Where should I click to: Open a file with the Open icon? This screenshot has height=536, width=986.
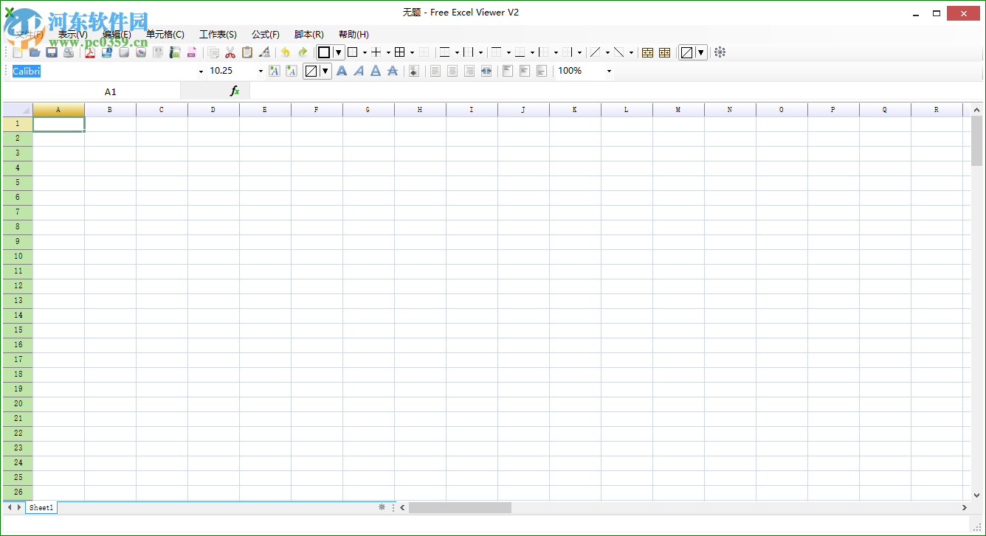click(x=34, y=52)
